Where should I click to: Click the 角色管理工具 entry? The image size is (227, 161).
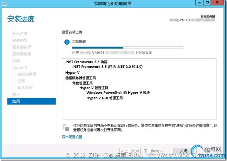82,83
